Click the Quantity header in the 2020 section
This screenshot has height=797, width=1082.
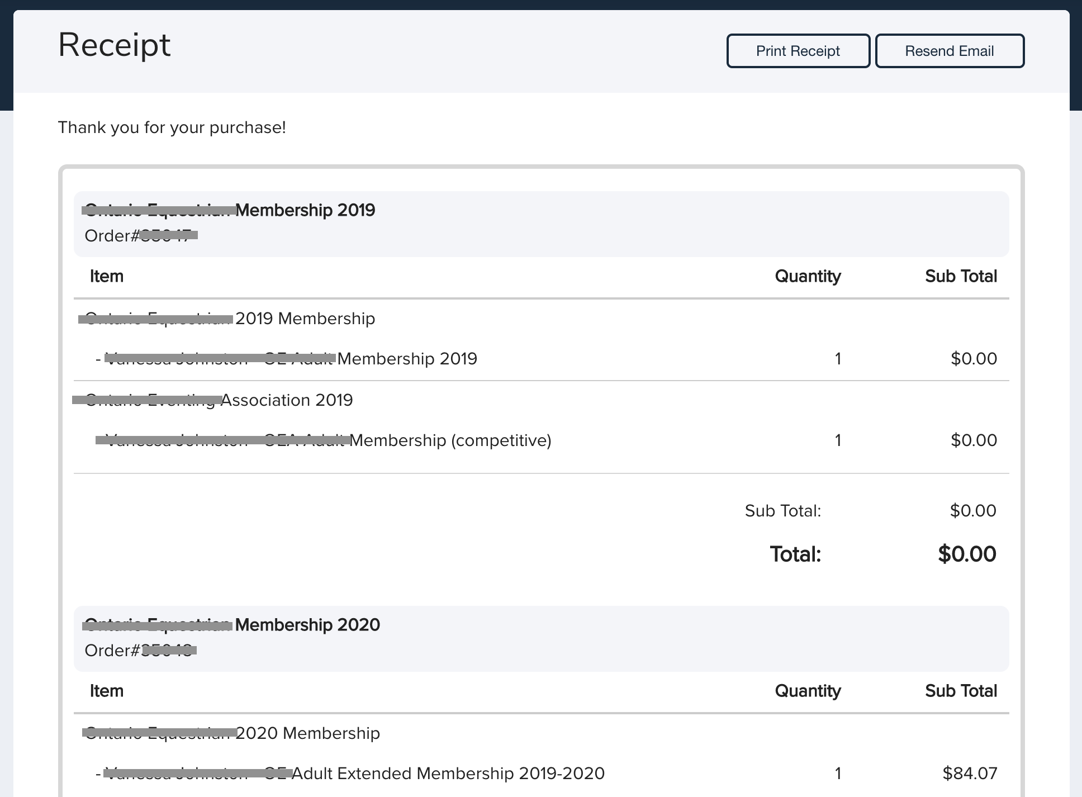coord(808,690)
